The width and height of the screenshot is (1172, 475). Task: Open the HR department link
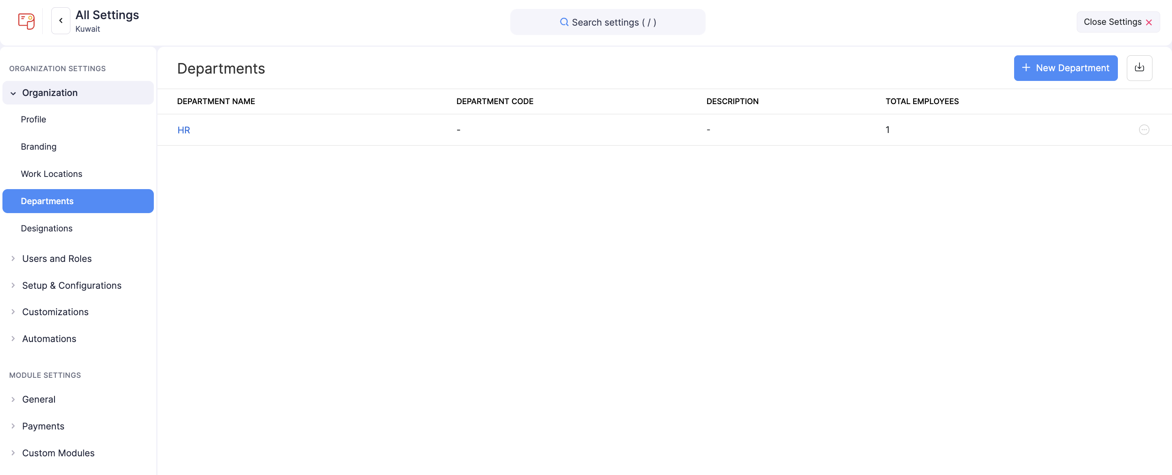184,130
